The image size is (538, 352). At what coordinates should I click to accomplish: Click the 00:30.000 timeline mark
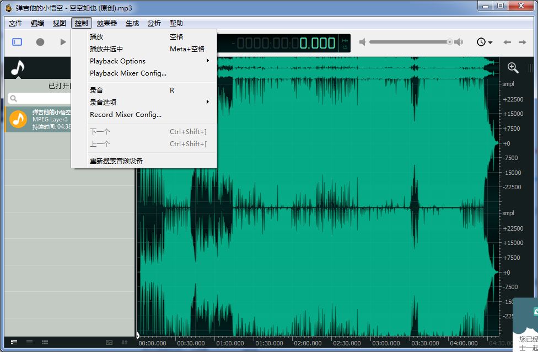click(x=191, y=343)
